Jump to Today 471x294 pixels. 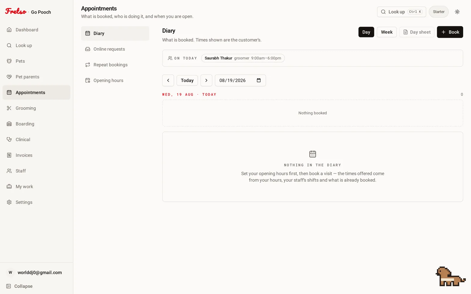coord(187,81)
